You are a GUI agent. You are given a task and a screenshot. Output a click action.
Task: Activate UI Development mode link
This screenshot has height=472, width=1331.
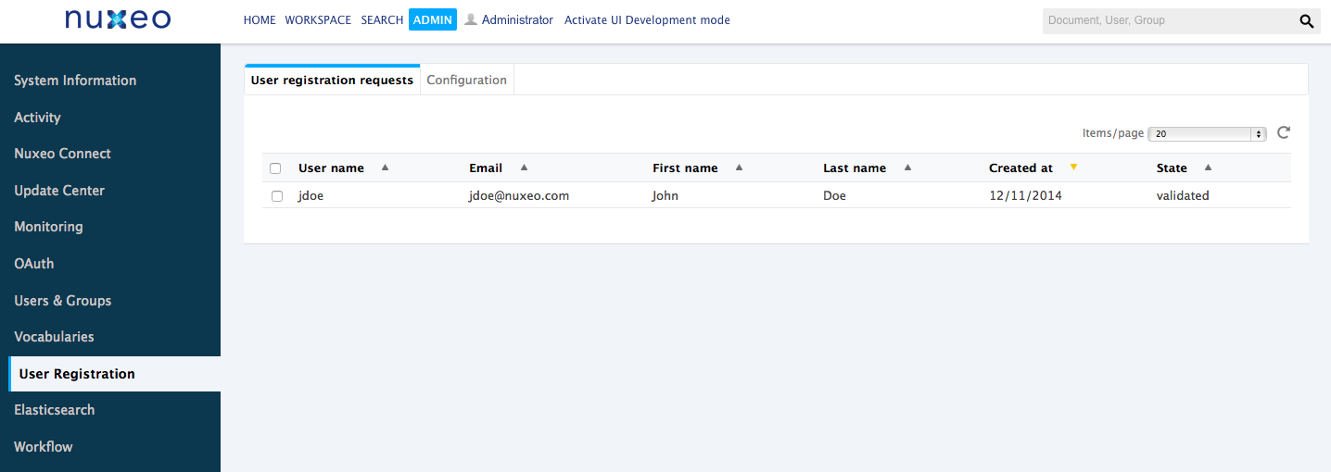click(x=647, y=19)
